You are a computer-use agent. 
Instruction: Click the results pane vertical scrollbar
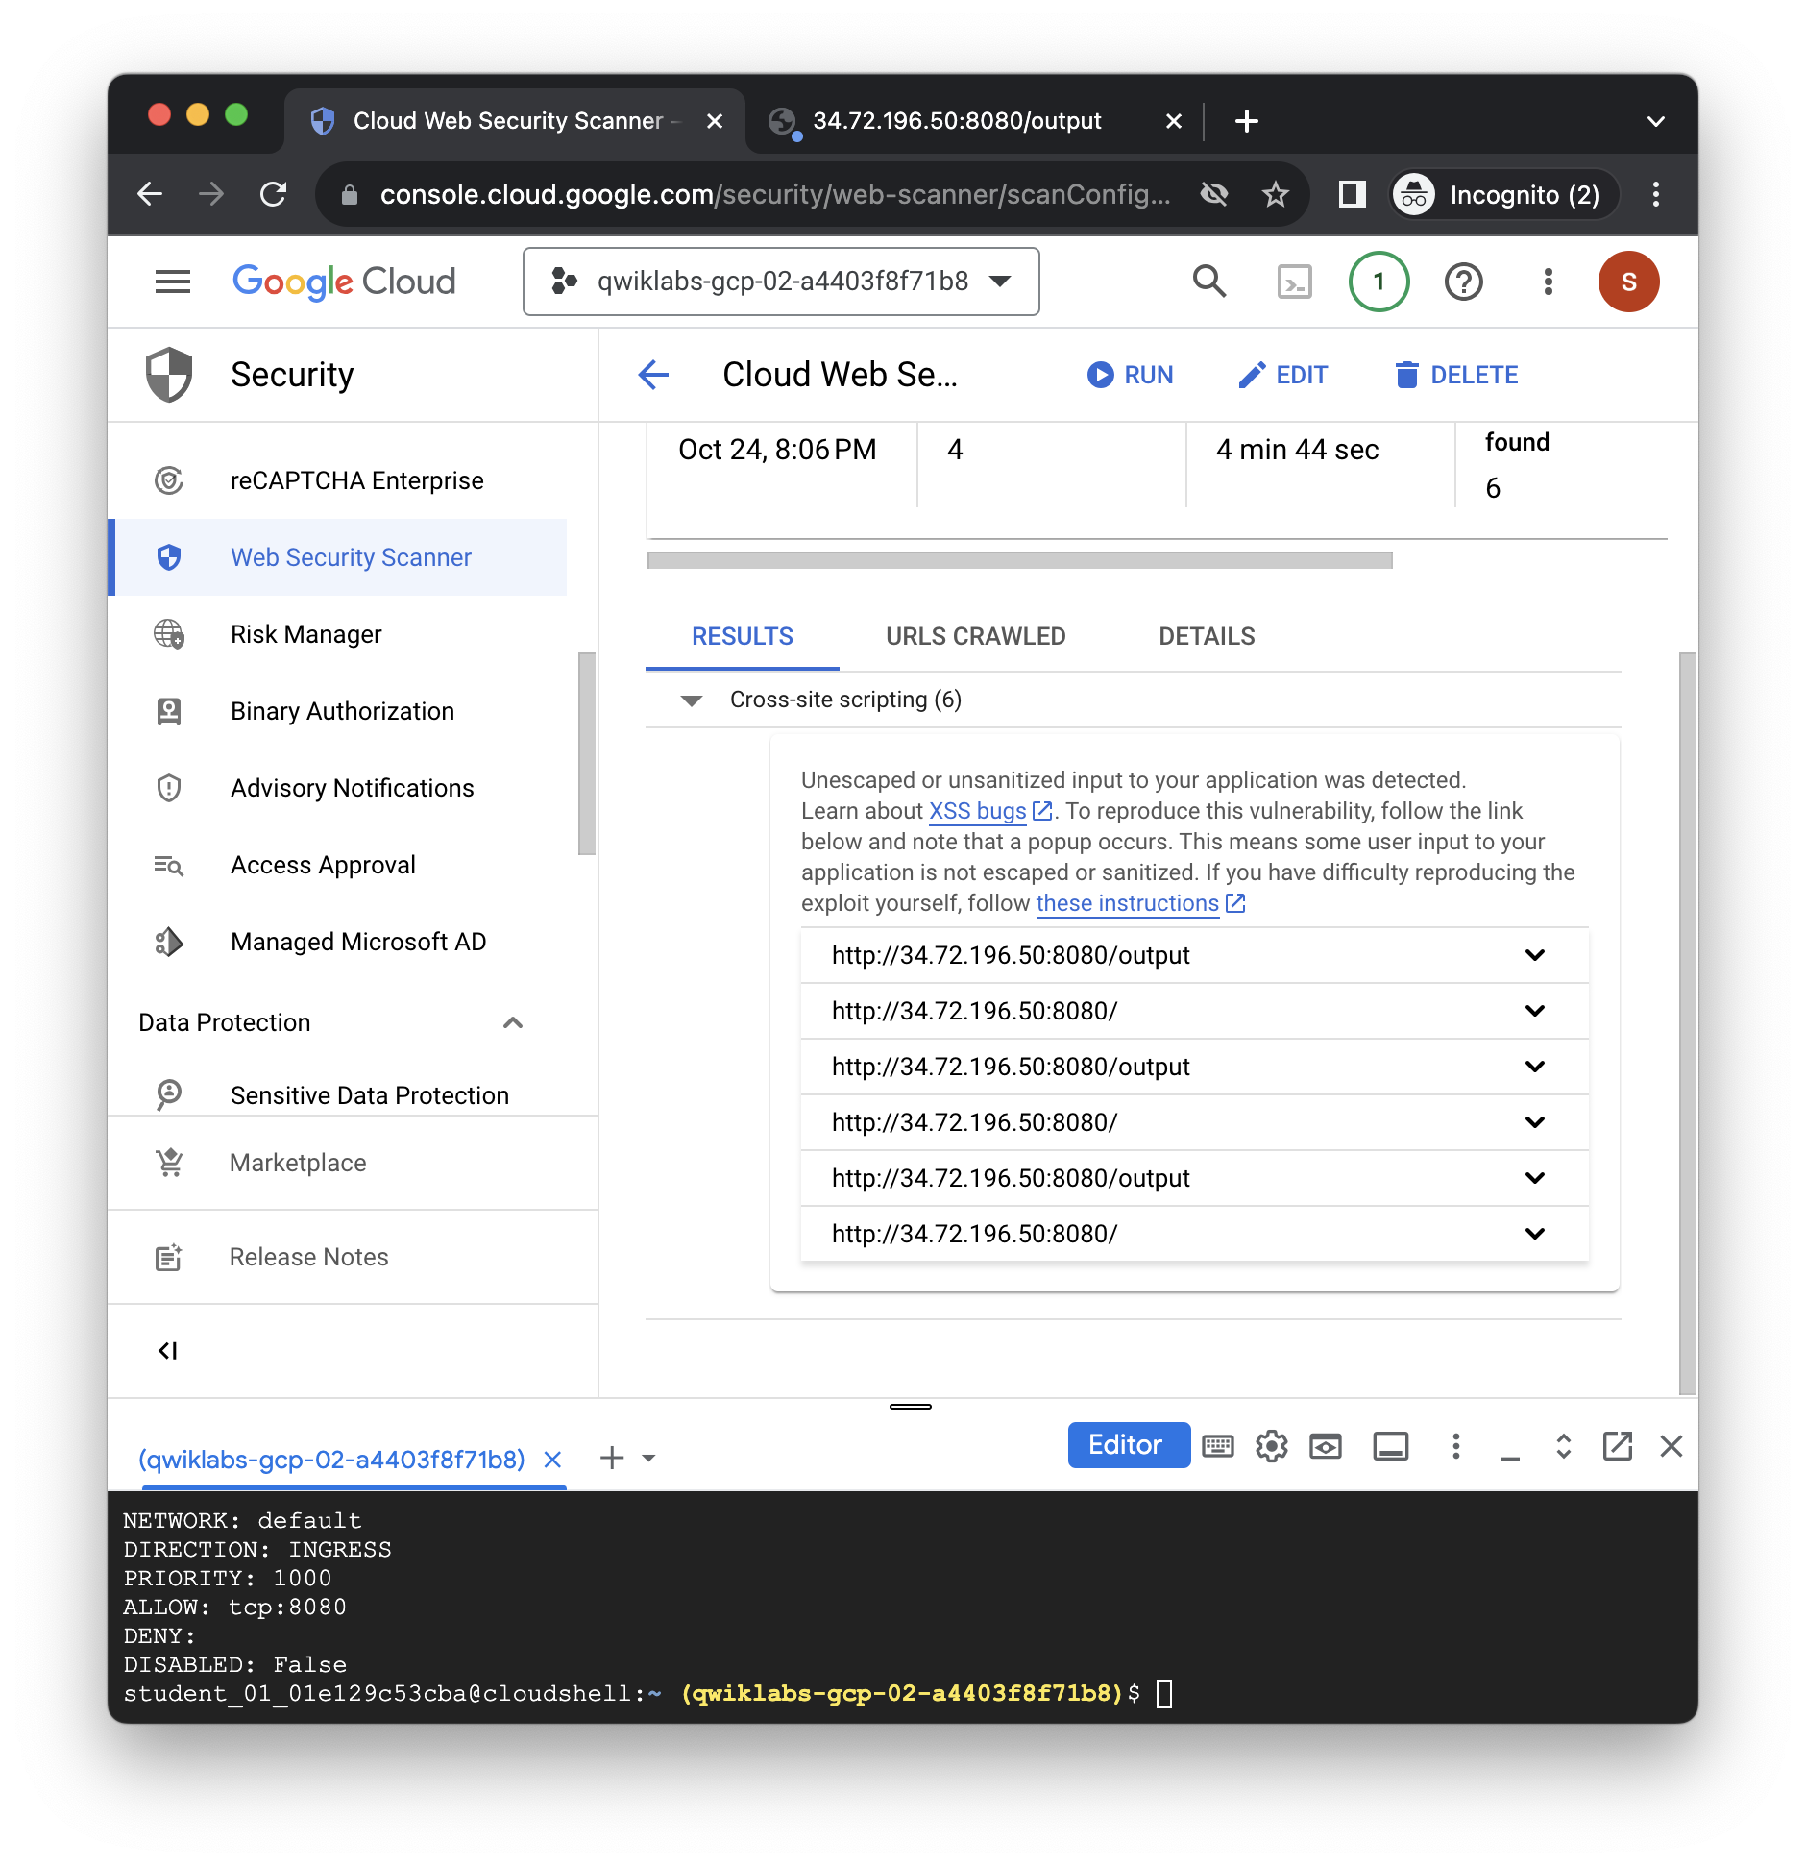1687,1023
